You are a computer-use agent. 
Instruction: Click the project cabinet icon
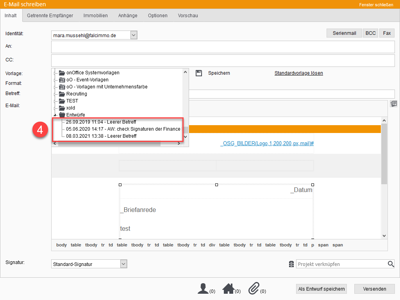point(291,264)
